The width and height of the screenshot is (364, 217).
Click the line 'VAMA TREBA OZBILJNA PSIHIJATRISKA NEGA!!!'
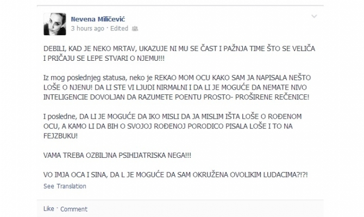[117, 155]
